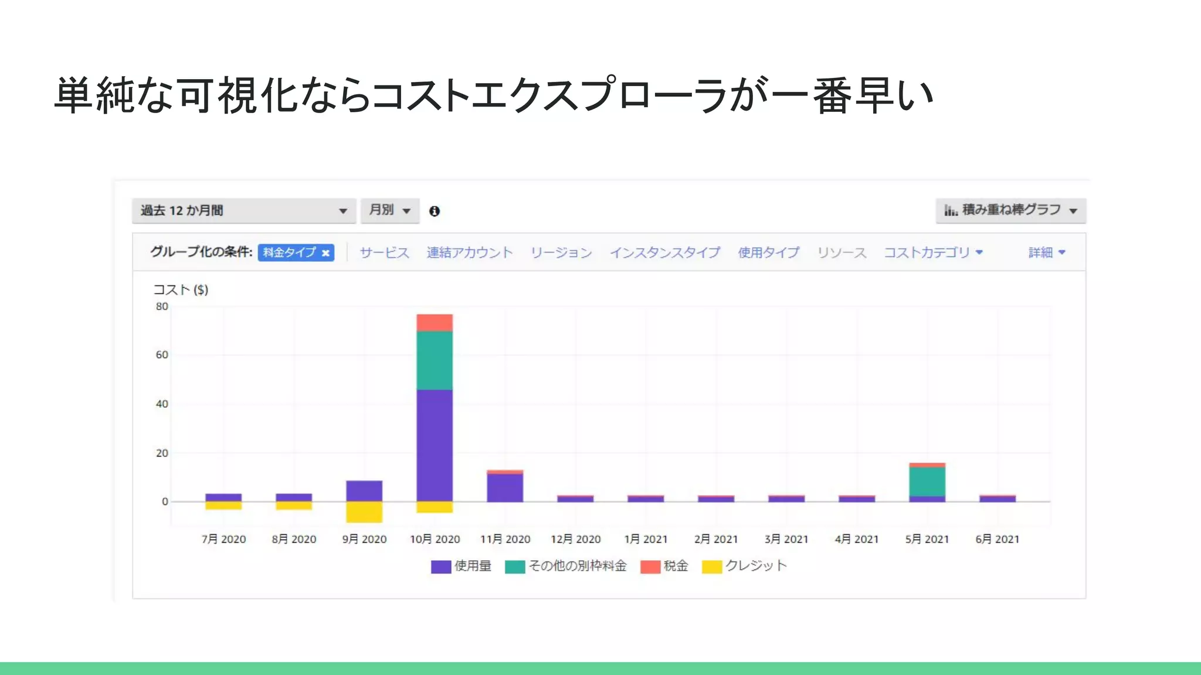Click the 7月 2020 axis label
The height and width of the screenshot is (675, 1201).
[x=223, y=539]
